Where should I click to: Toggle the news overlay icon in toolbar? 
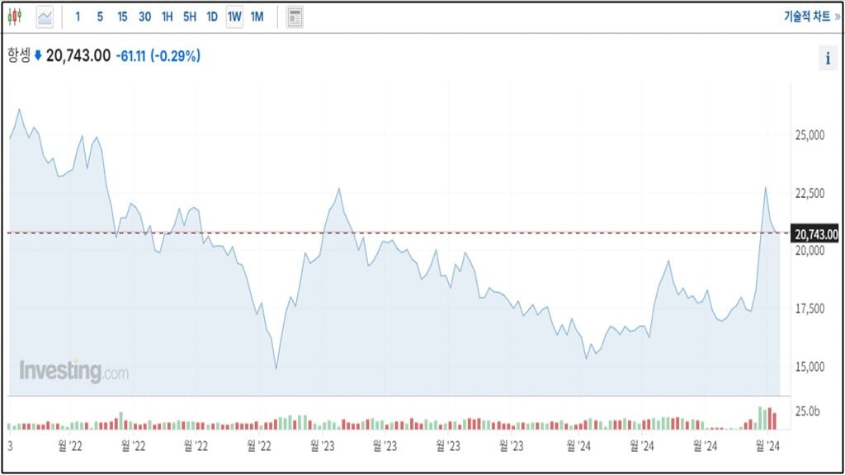coord(295,16)
